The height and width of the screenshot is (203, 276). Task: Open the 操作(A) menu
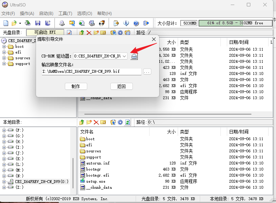pos(27,14)
